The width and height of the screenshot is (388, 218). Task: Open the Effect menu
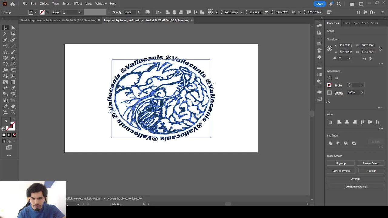78,4
